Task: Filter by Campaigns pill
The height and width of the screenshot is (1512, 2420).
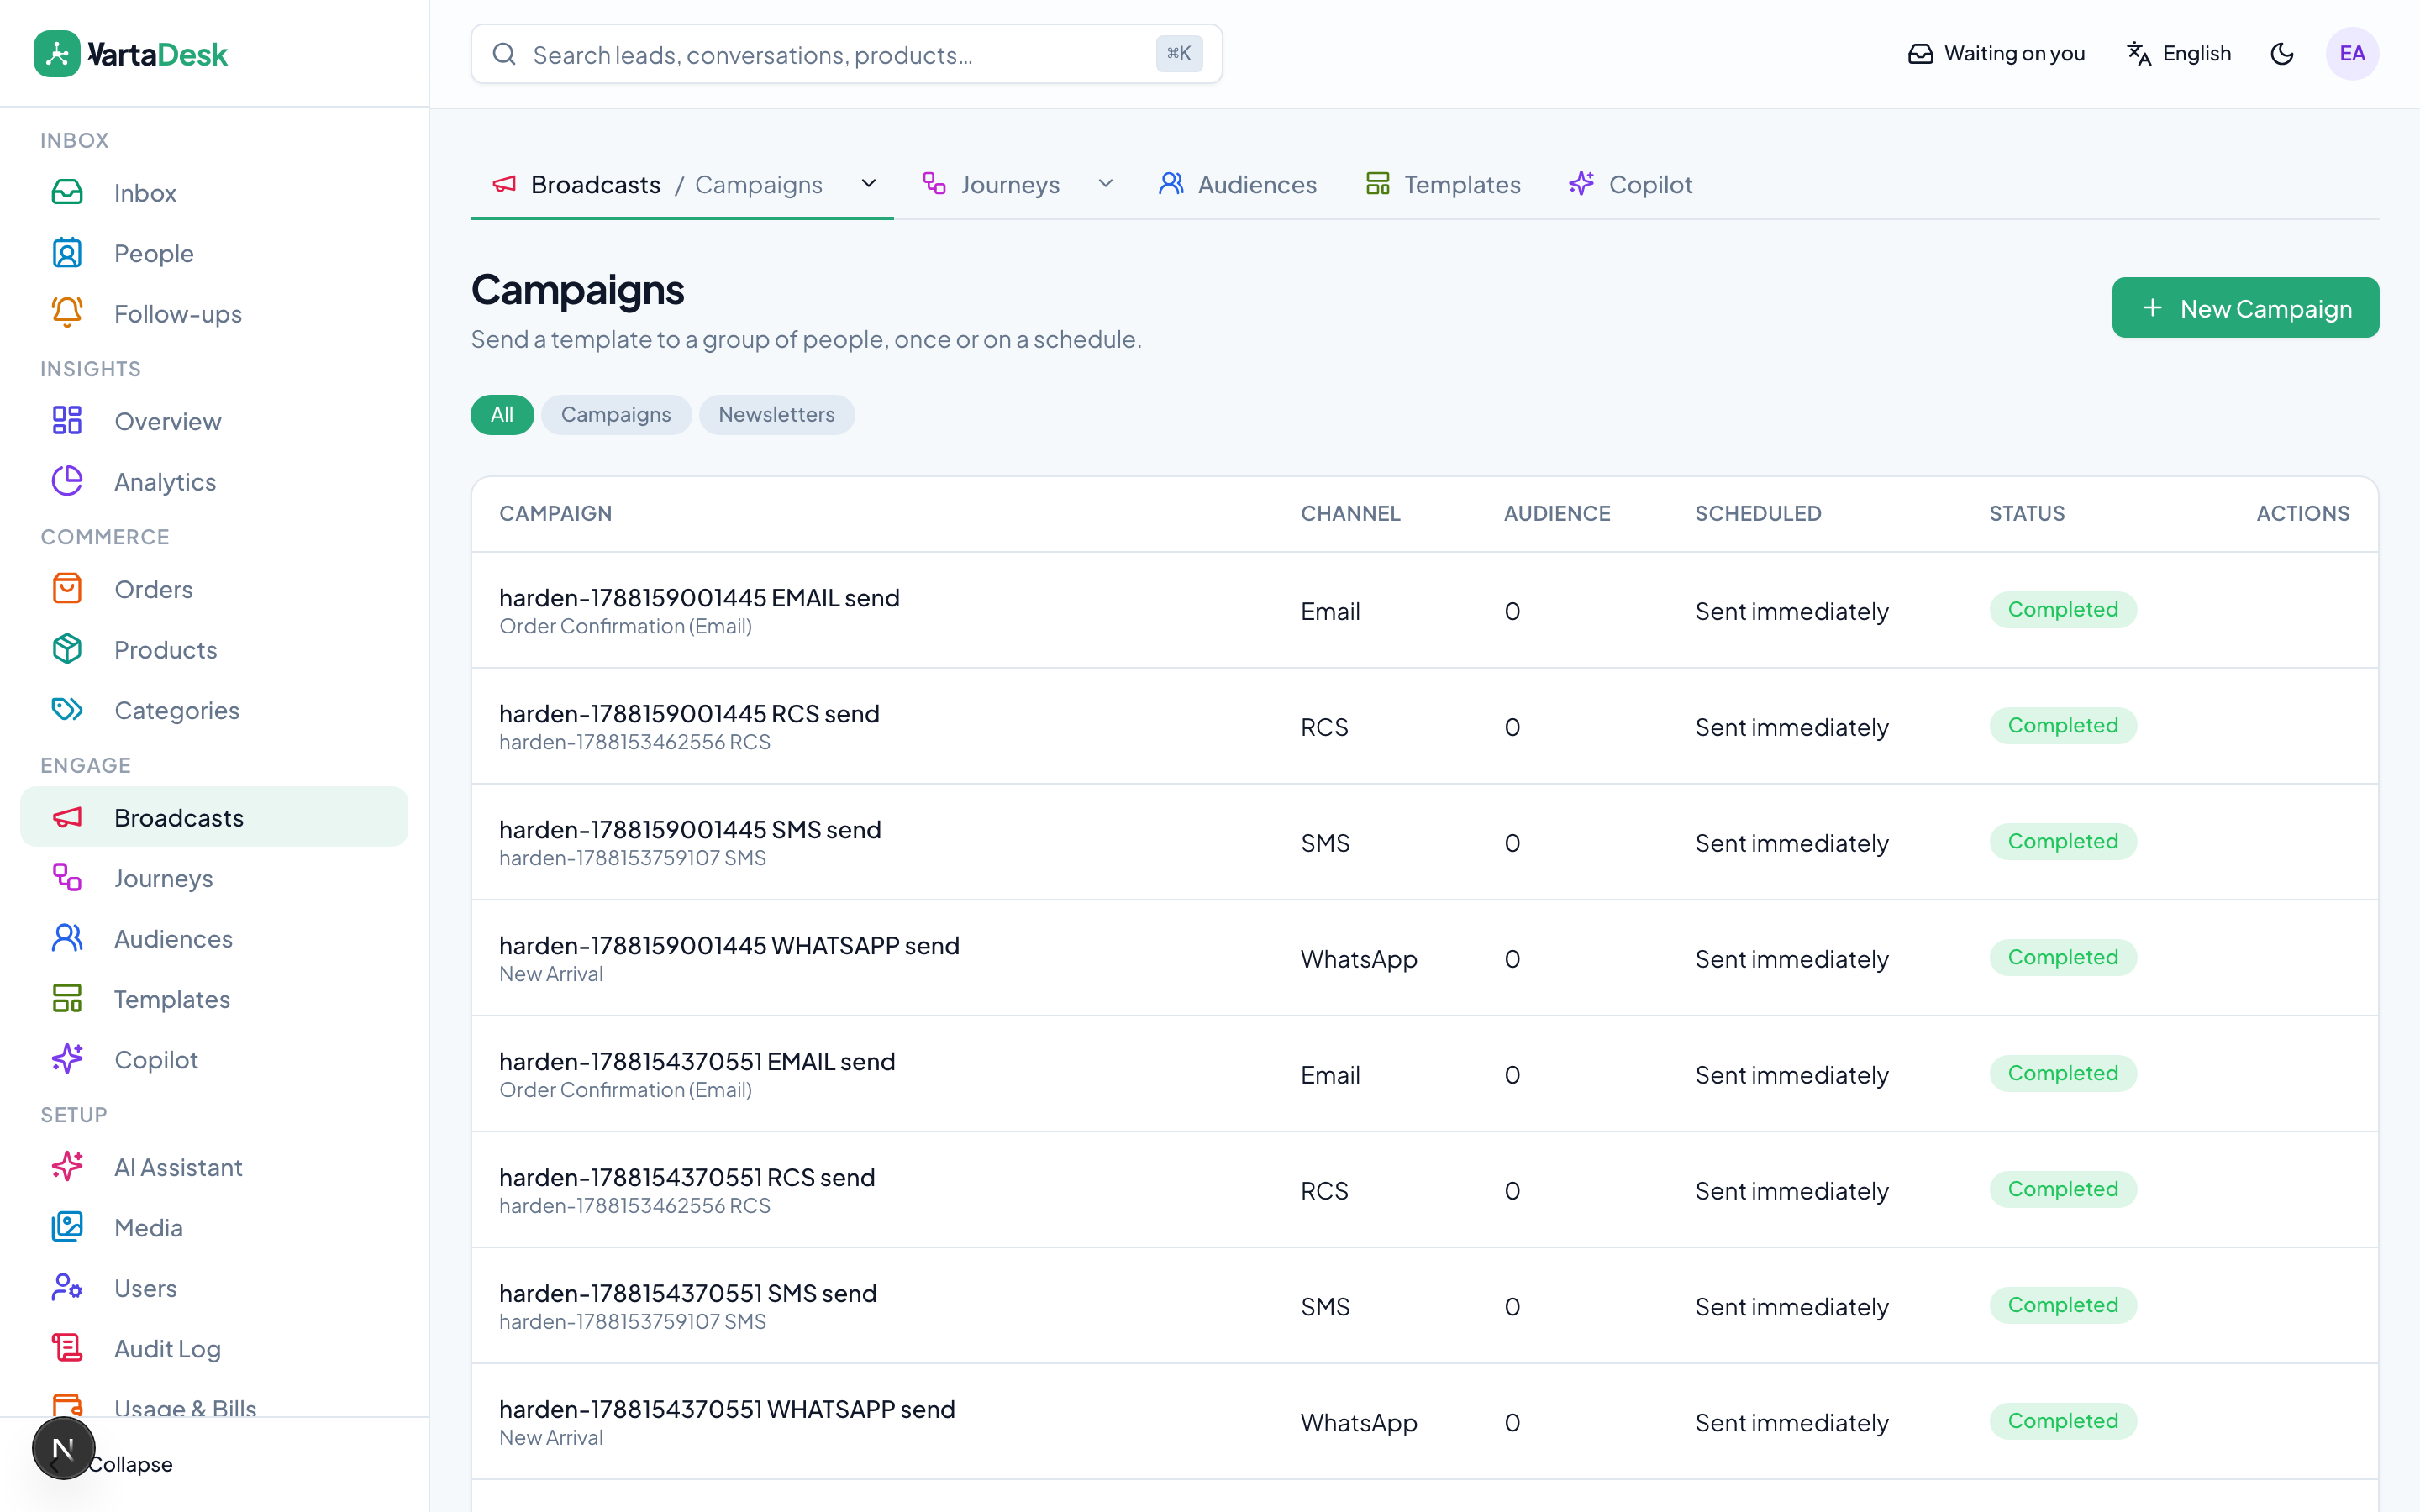Action: [616, 414]
